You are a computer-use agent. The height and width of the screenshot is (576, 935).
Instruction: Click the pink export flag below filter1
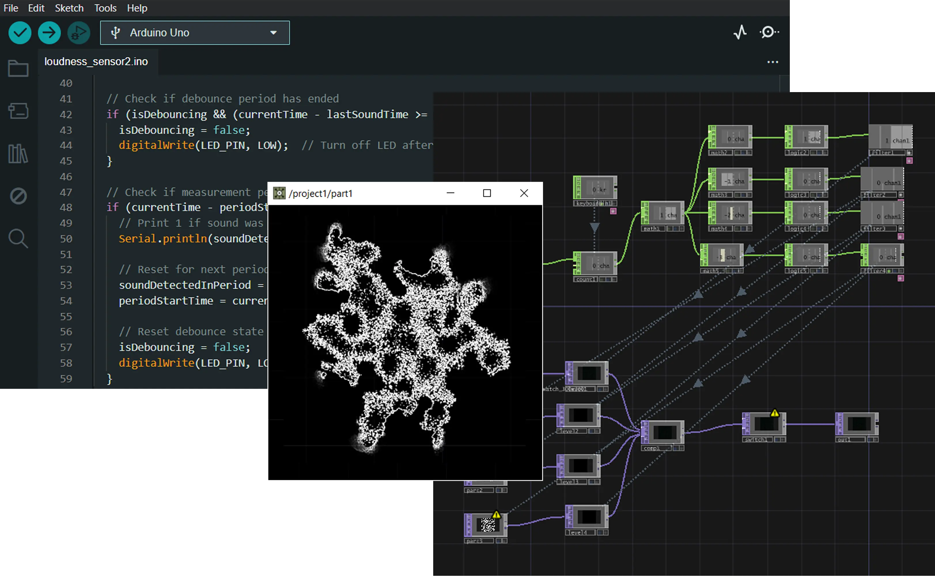point(909,161)
